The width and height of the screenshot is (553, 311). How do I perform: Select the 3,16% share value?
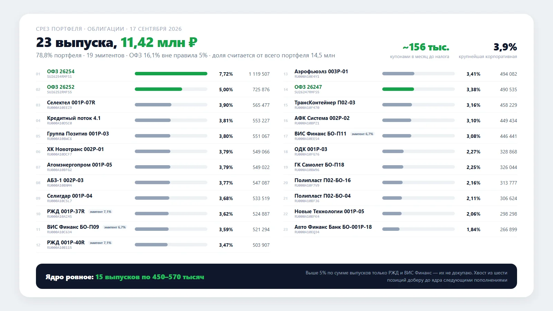[x=474, y=105]
